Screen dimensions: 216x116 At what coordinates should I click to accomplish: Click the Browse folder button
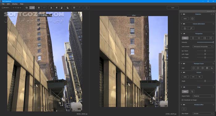[6, 8]
